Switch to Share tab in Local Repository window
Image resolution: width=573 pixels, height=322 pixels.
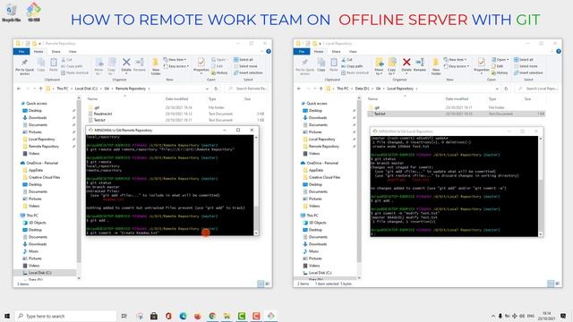point(337,52)
